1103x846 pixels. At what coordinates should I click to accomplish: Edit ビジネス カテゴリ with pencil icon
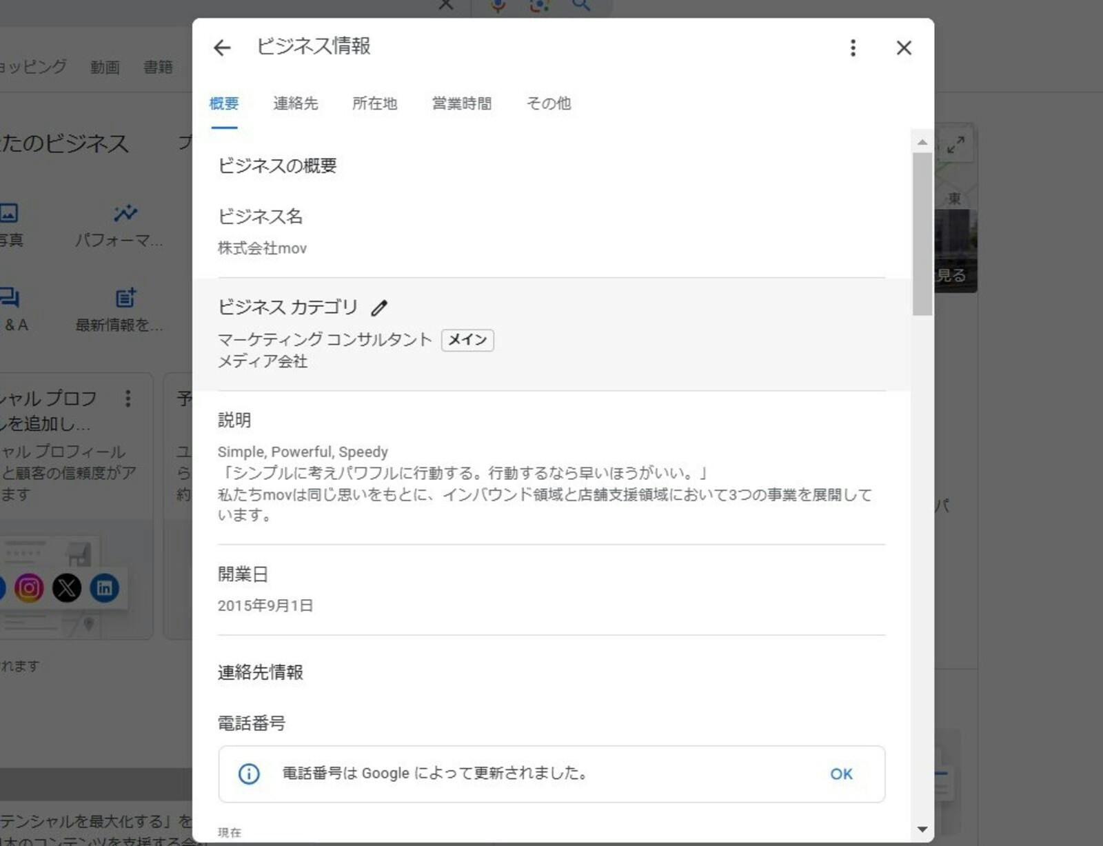click(379, 308)
